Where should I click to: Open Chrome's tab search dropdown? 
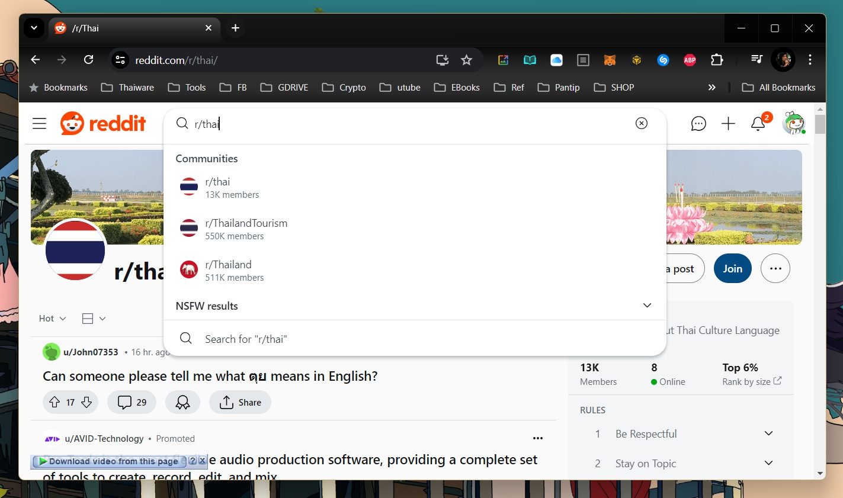point(34,28)
